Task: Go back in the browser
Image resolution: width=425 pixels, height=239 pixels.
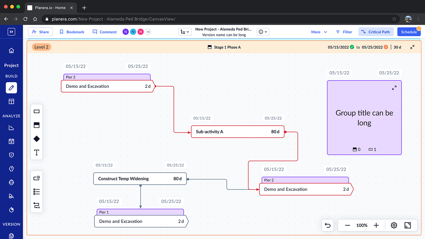Action: click(x=6, y=19)
